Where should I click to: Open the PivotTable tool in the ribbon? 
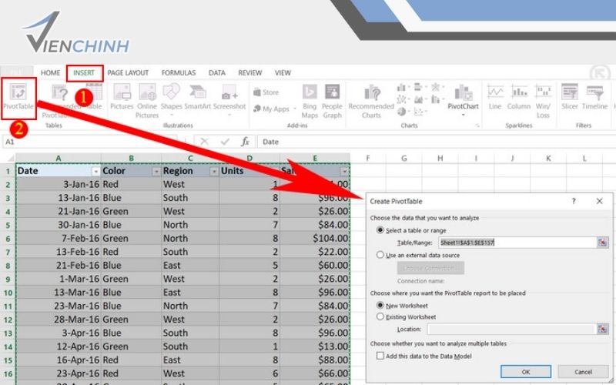point(18,98)
